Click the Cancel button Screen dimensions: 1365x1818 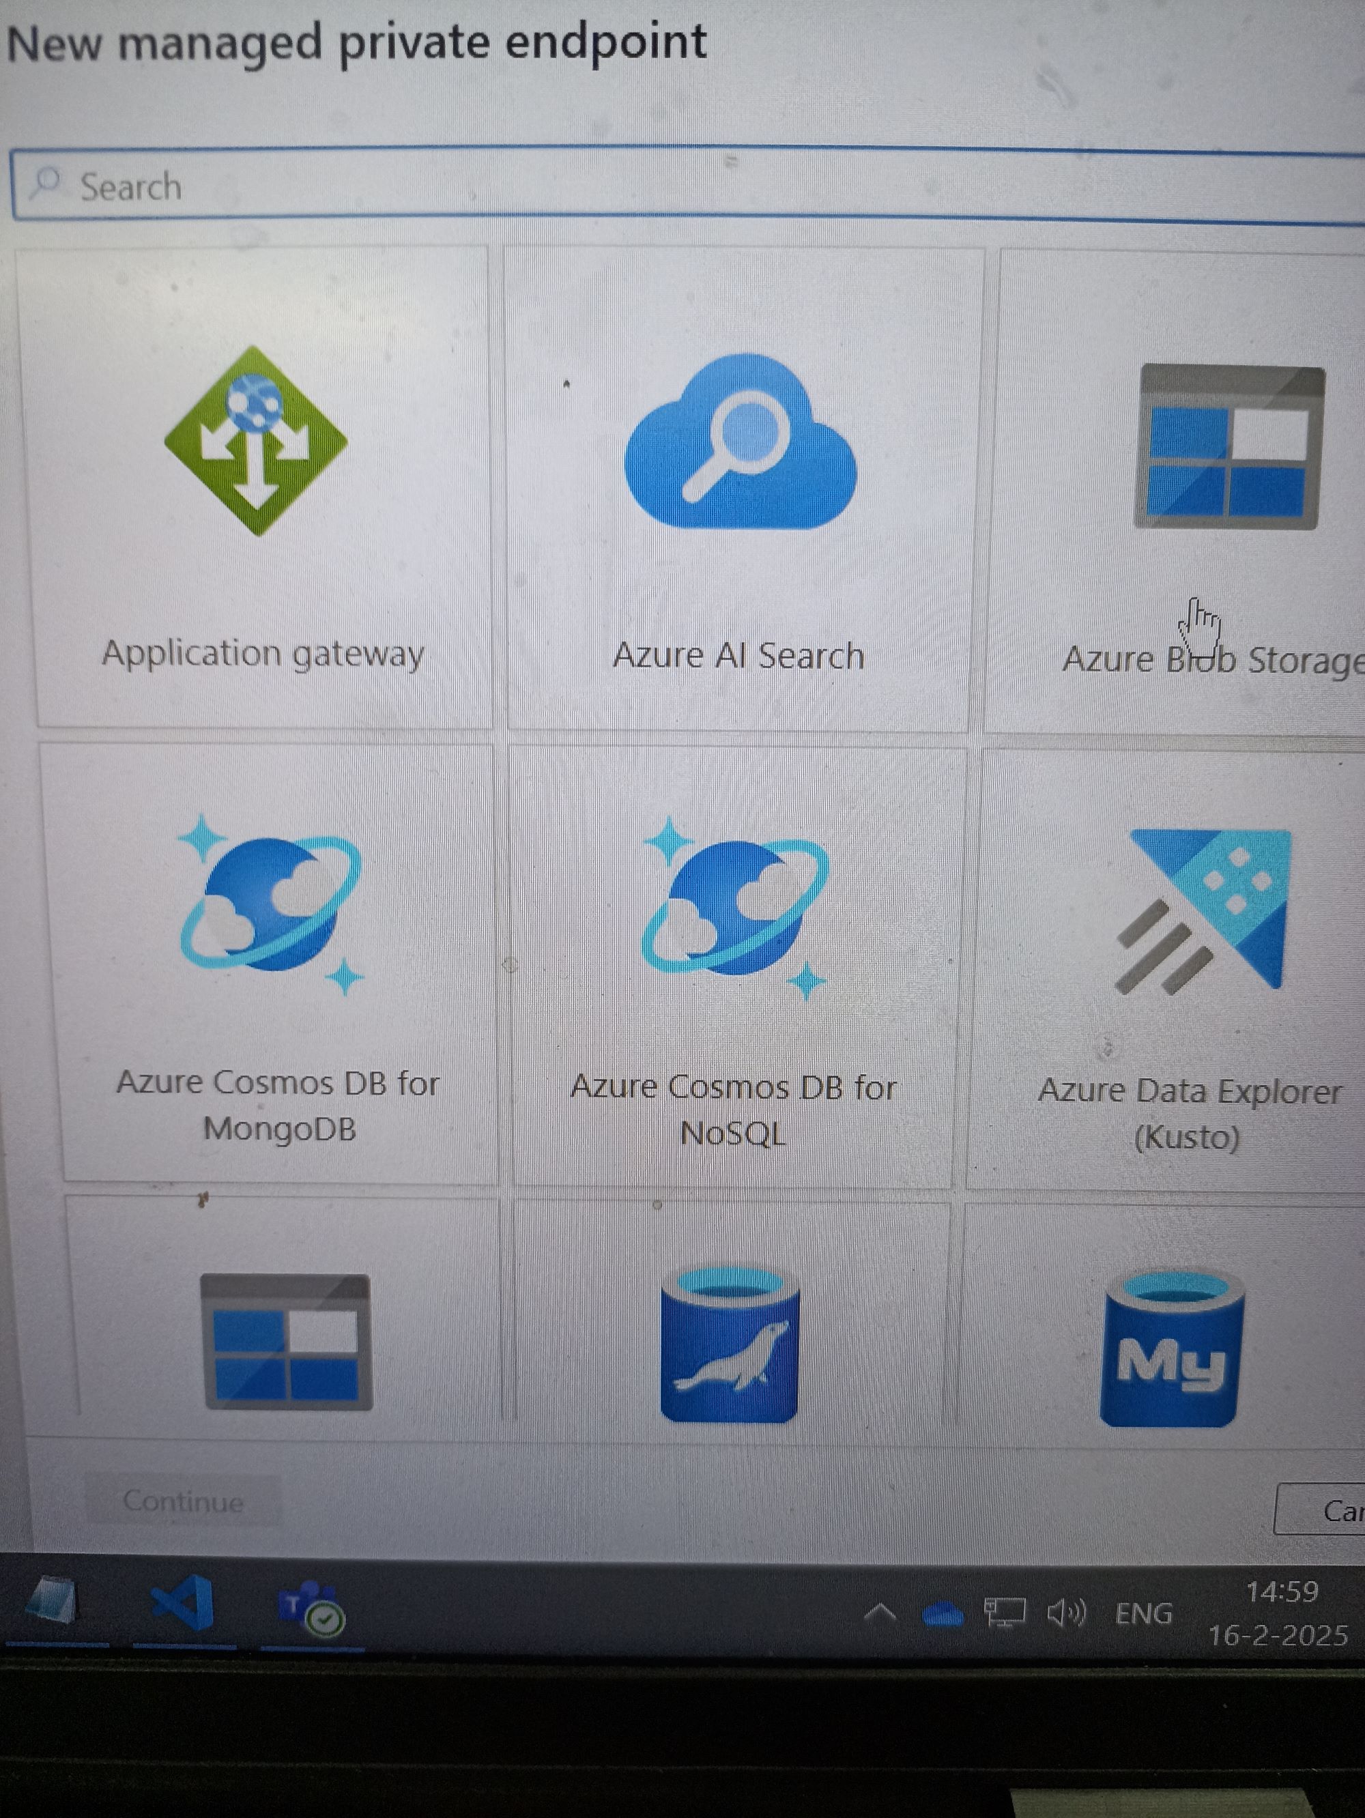click(1320, 1509)
